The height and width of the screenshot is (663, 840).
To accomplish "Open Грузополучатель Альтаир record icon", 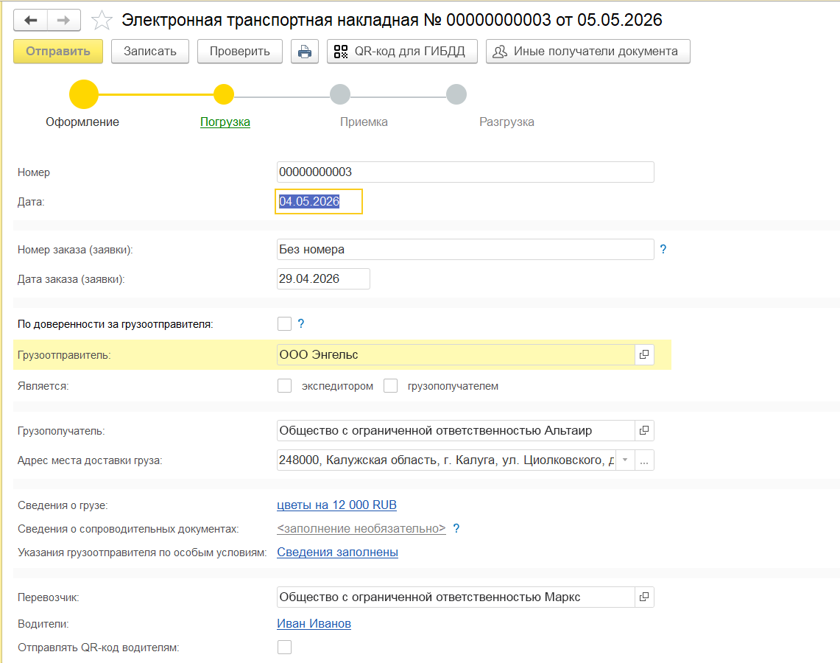I will tap(644, 430).
